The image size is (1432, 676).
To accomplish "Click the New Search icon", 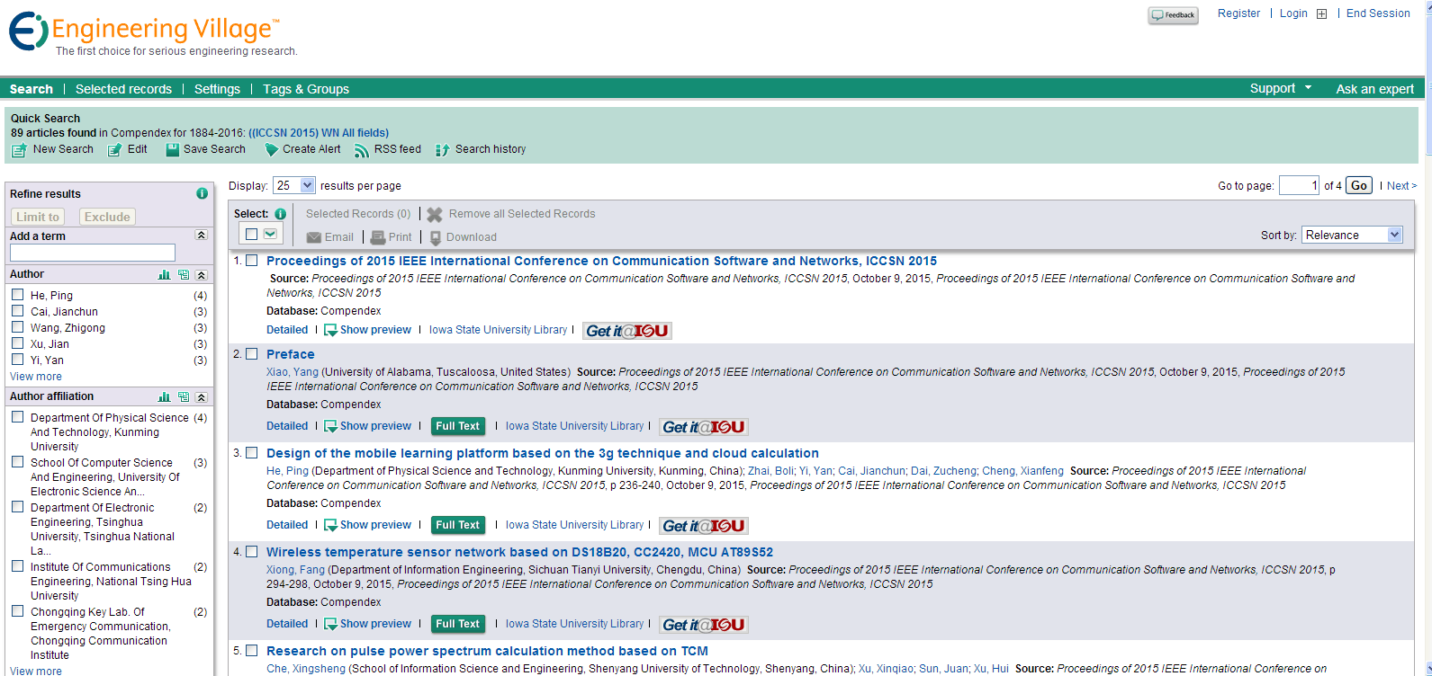I will [x=19, y=150].
